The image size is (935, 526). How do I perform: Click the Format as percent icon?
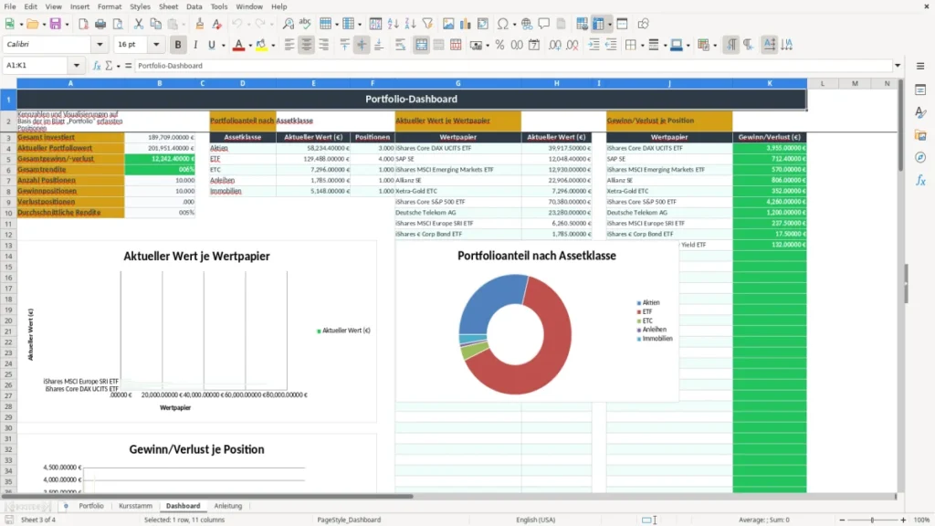(x=499, y=45)
